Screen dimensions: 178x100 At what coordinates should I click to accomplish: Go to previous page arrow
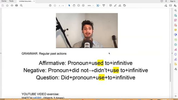(50, 6)
